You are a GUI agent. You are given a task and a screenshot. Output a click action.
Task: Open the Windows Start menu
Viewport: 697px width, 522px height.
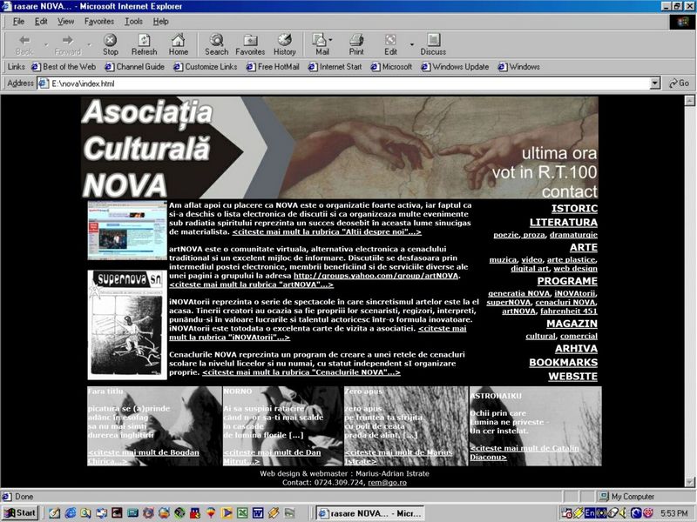[x=20, y=513]
